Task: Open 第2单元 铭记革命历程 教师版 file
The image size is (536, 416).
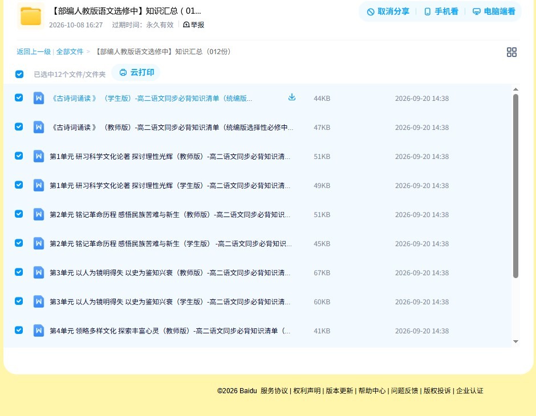Action: click(x=170, y=214)
